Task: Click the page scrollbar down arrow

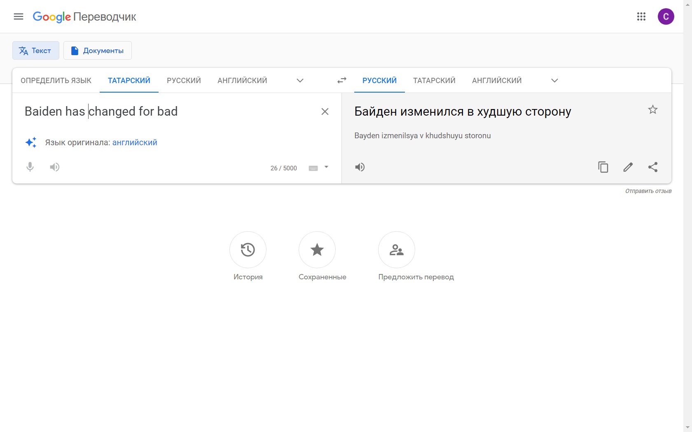Action: click(687, 427)
